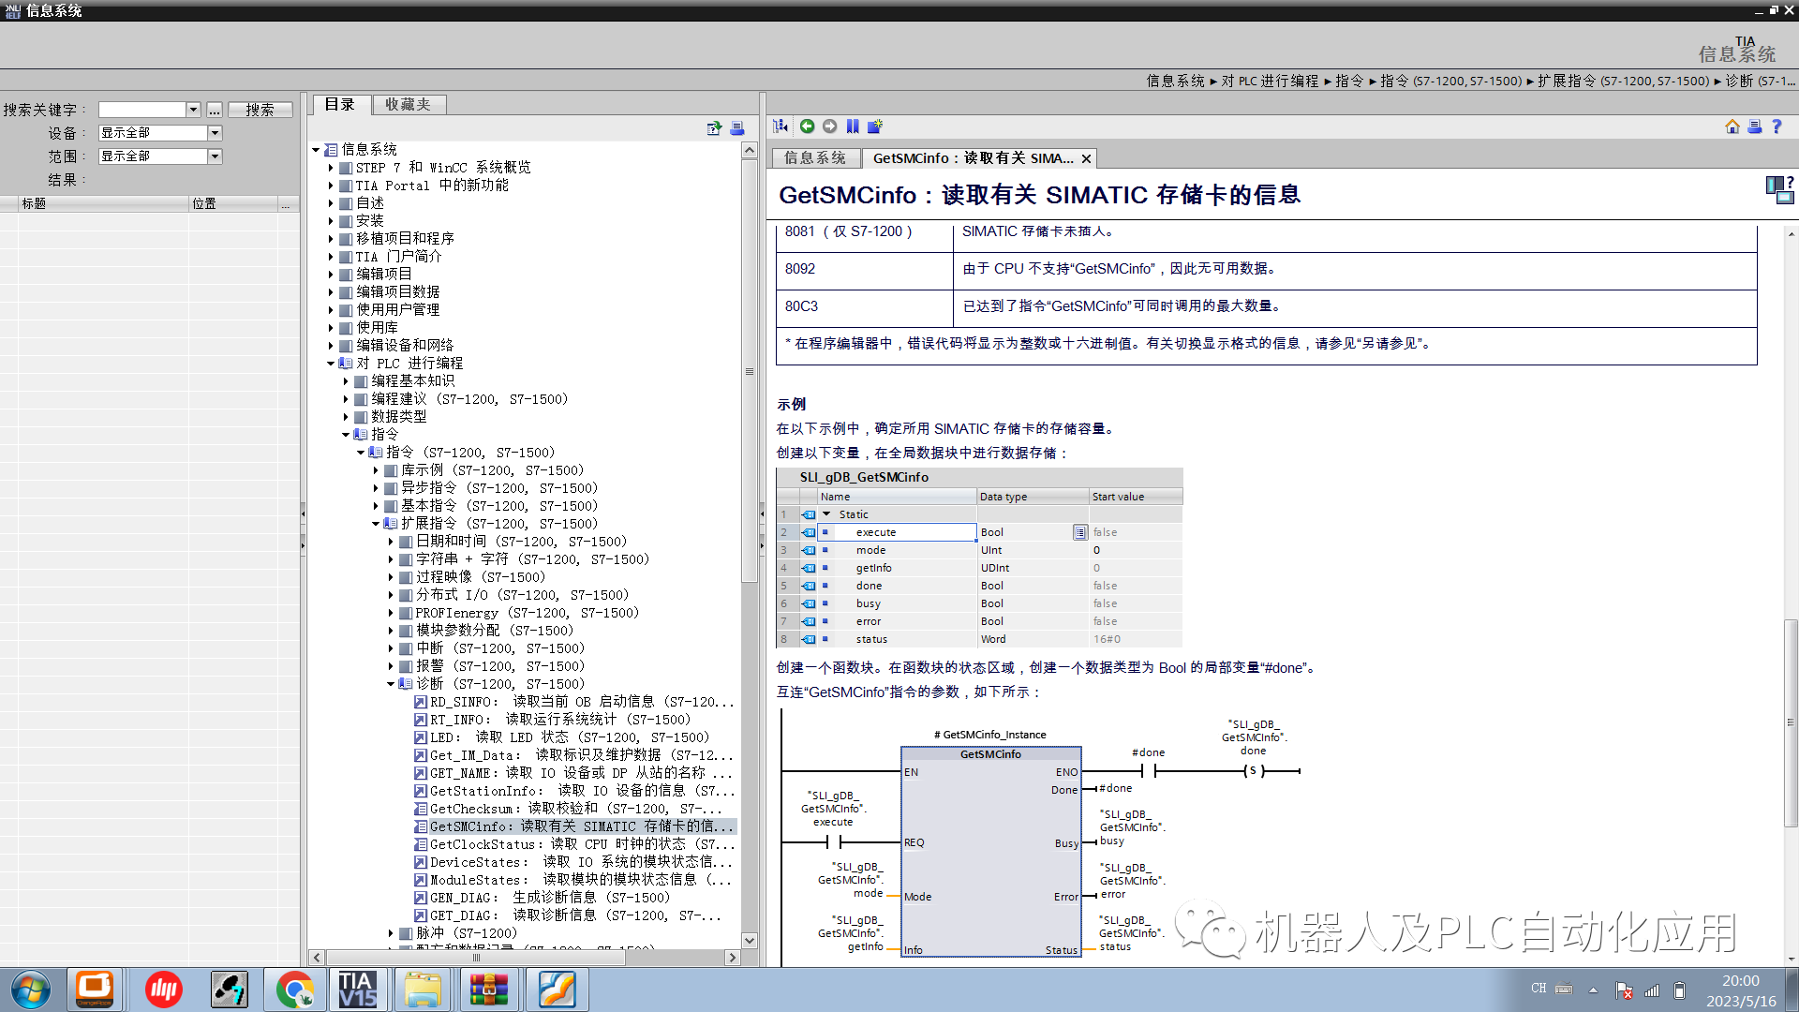The height and width of the screenshot is (1012, 1799).
Task: Open the Windows Start button
Action: click(30, 990)
